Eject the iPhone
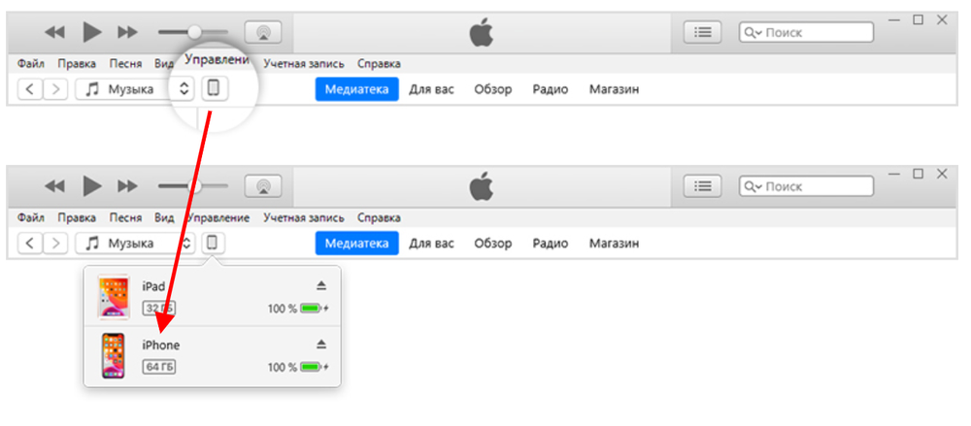Image resolution: width=971 pixels, height=426 pixels. pyautogui.click(x=320, y=344)
